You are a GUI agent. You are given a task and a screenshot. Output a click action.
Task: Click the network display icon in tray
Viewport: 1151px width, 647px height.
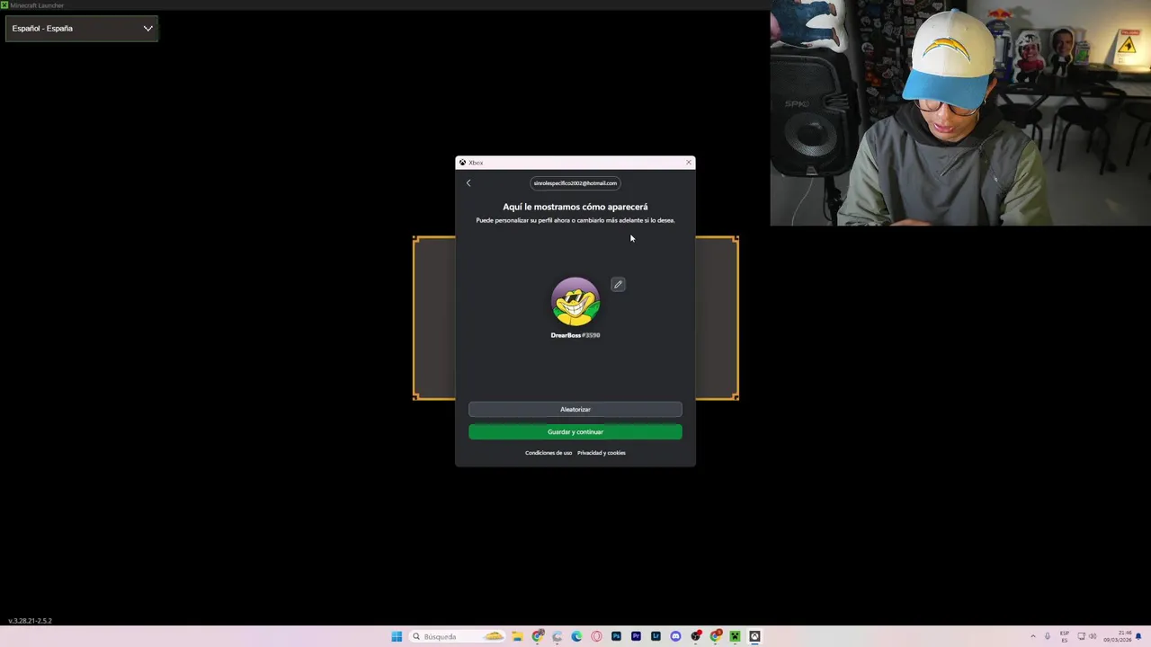coord(1082,636)
